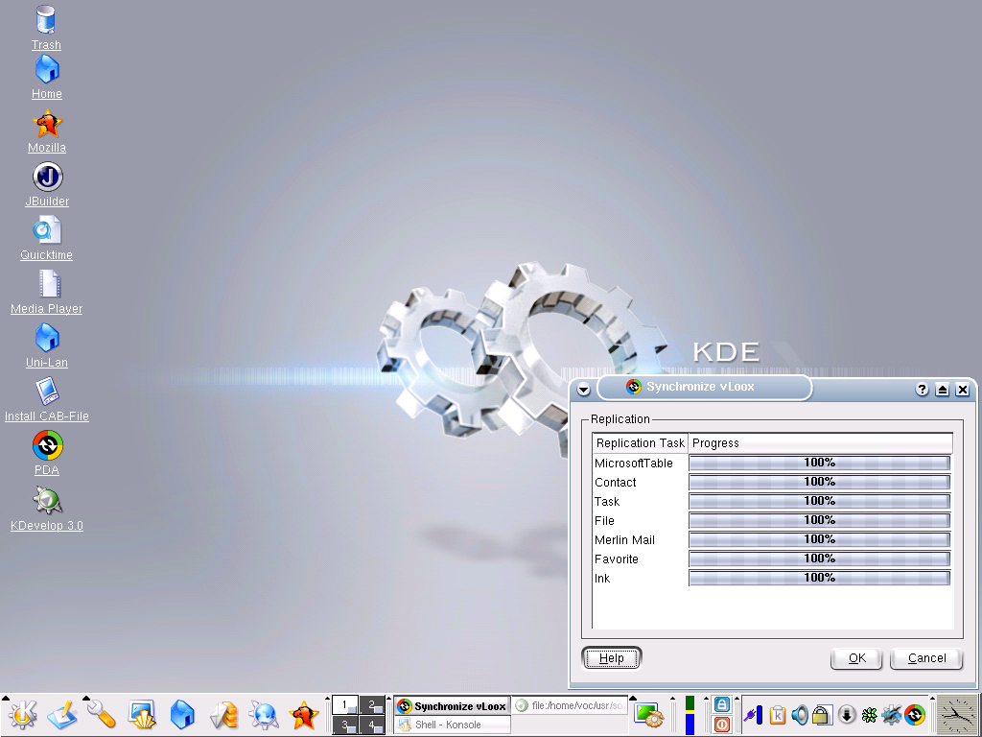Open the wrench settings panel icon
The width and height of the screenshot is (982, 737).
102,714
